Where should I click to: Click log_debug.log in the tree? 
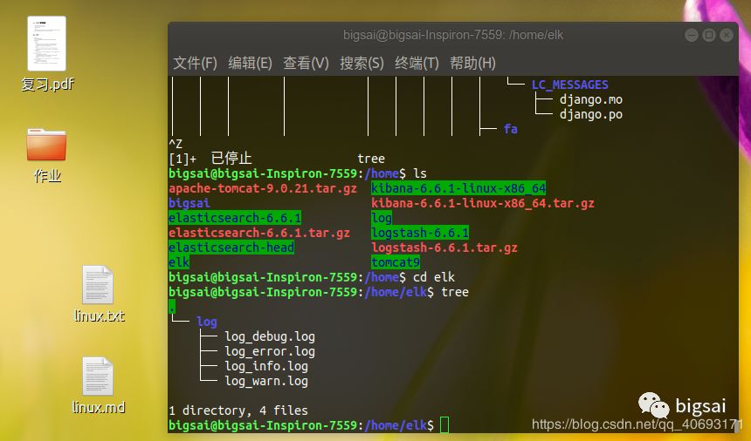(x=270, y=336)
